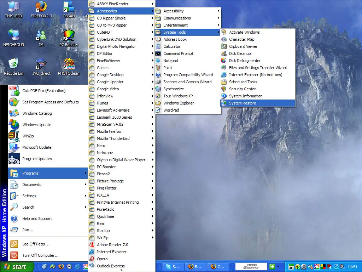This screenshot has height=272, width=362.
Task: Click the Adobe Reader 7.0 icon
Action: (92, 245)
